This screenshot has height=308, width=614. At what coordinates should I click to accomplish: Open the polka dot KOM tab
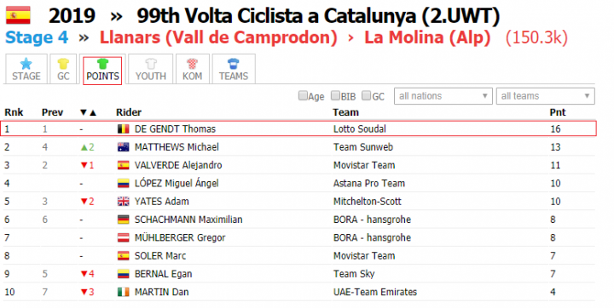192,69
